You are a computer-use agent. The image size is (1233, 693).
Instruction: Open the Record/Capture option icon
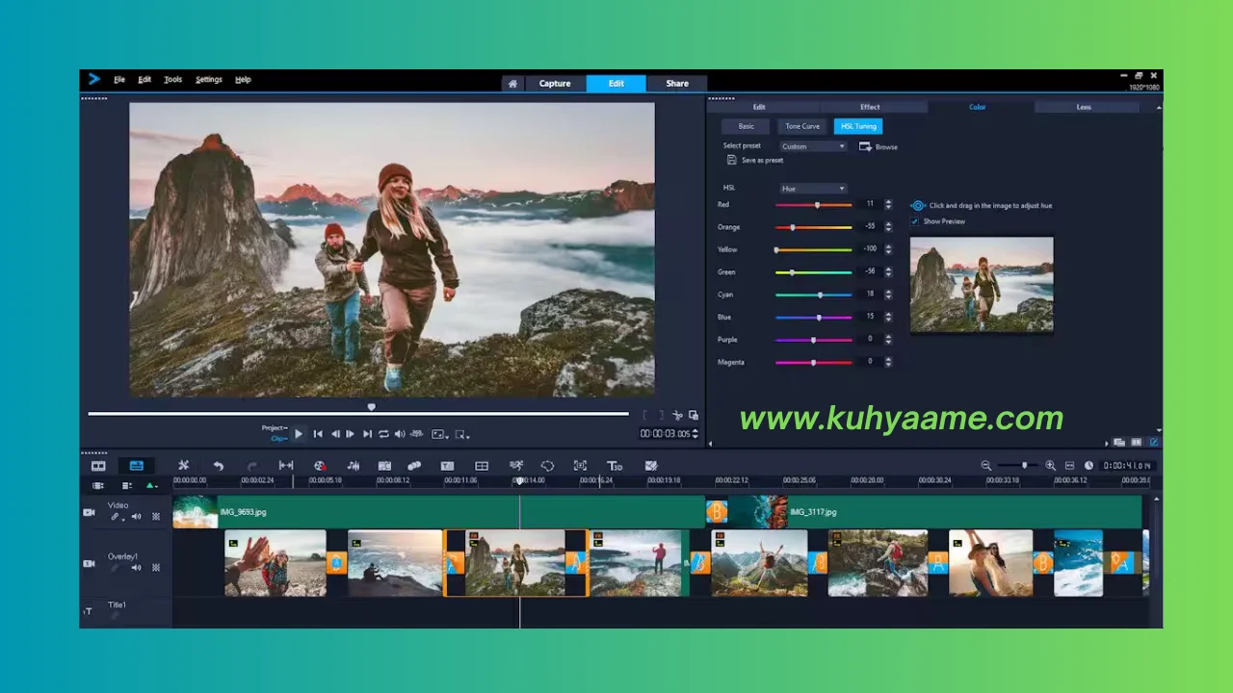point(320,466)
